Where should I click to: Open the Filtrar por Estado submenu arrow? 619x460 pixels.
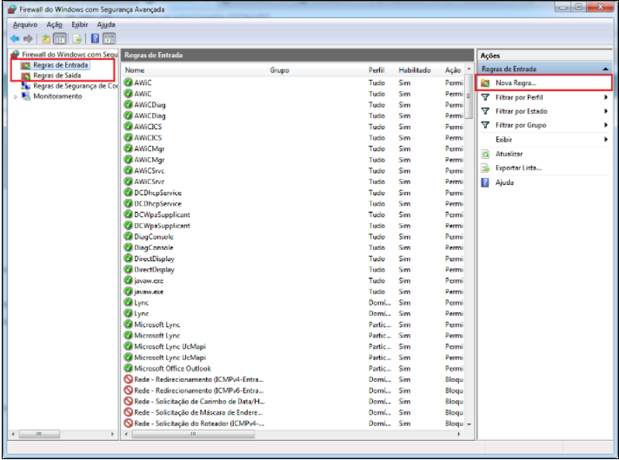pos(606,111)
